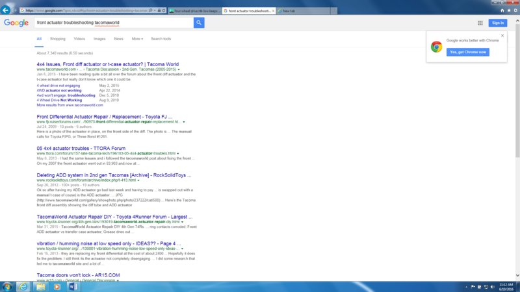Screen dimensions: 520x292
Task: Switch to Videos results
Action: tap(79, 39)
